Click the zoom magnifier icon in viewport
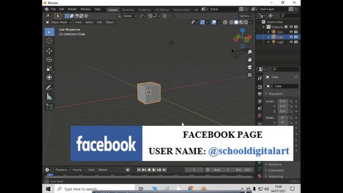343x193 pixels. pos(250,52)
